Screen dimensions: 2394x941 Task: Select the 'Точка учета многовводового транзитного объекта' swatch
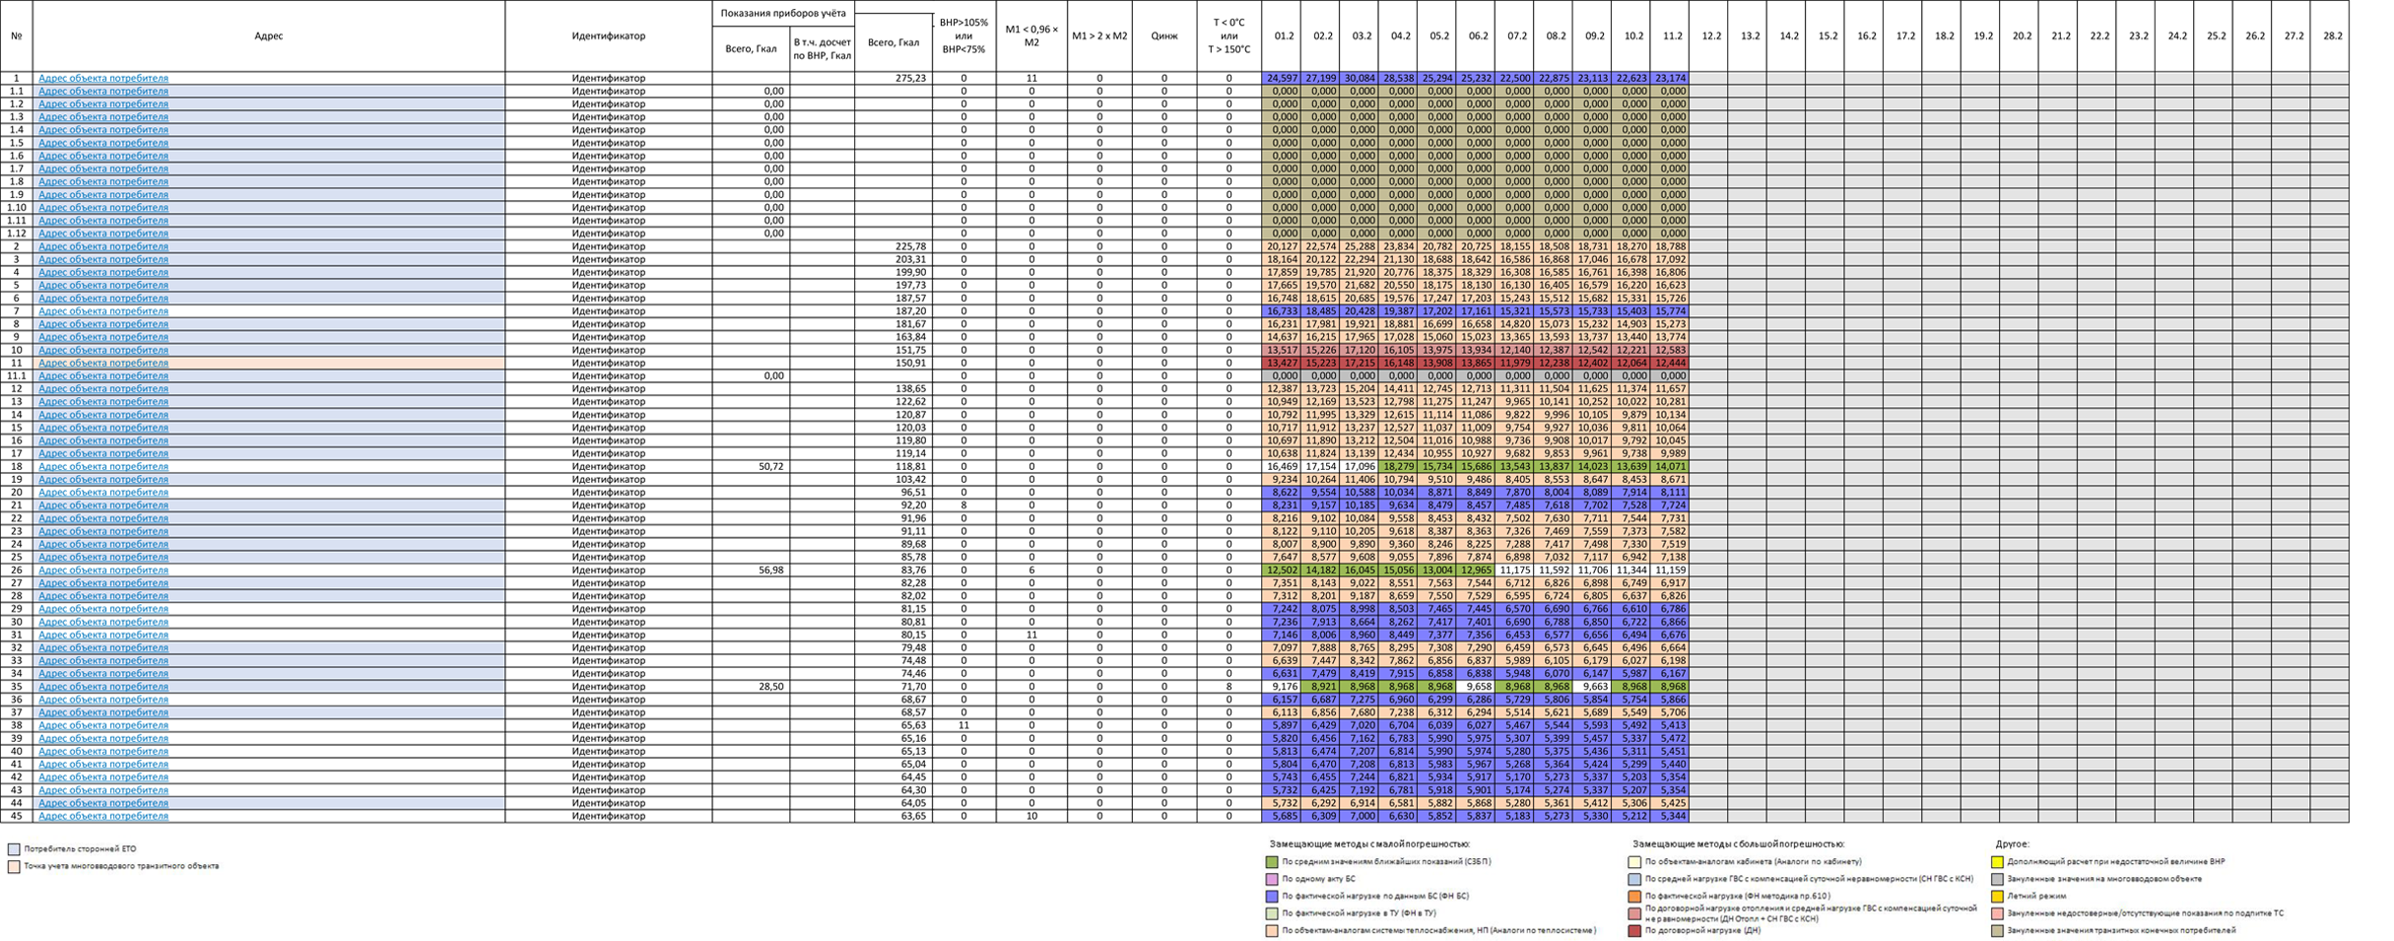tap(14, 867)
